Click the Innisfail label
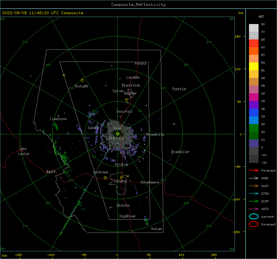The height and width of the screenshot is (259, 277). [124, 111]
